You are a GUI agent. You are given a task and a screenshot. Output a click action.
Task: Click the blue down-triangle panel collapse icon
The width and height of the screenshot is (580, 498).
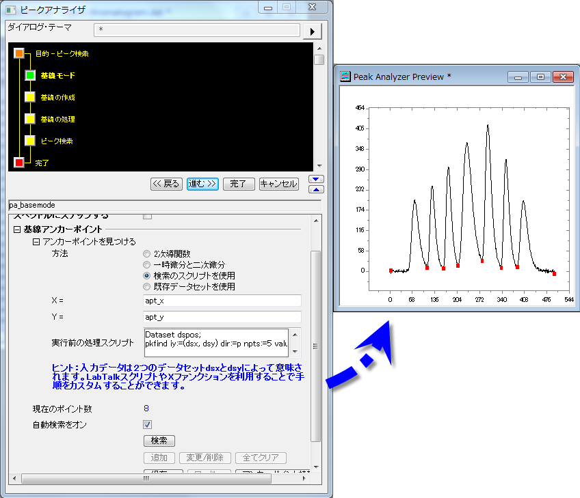point(316,179)
